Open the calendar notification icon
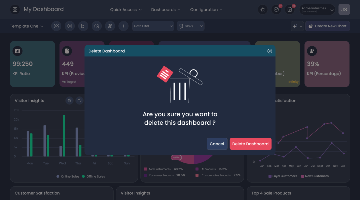Viewport: 360px width, 200px height. point(290,9)
